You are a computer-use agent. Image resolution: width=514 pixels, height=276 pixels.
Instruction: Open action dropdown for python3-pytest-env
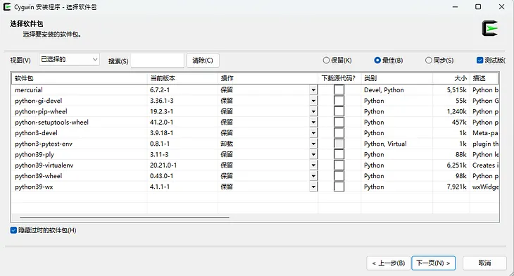pyautogui.click(x=313, y=144)
